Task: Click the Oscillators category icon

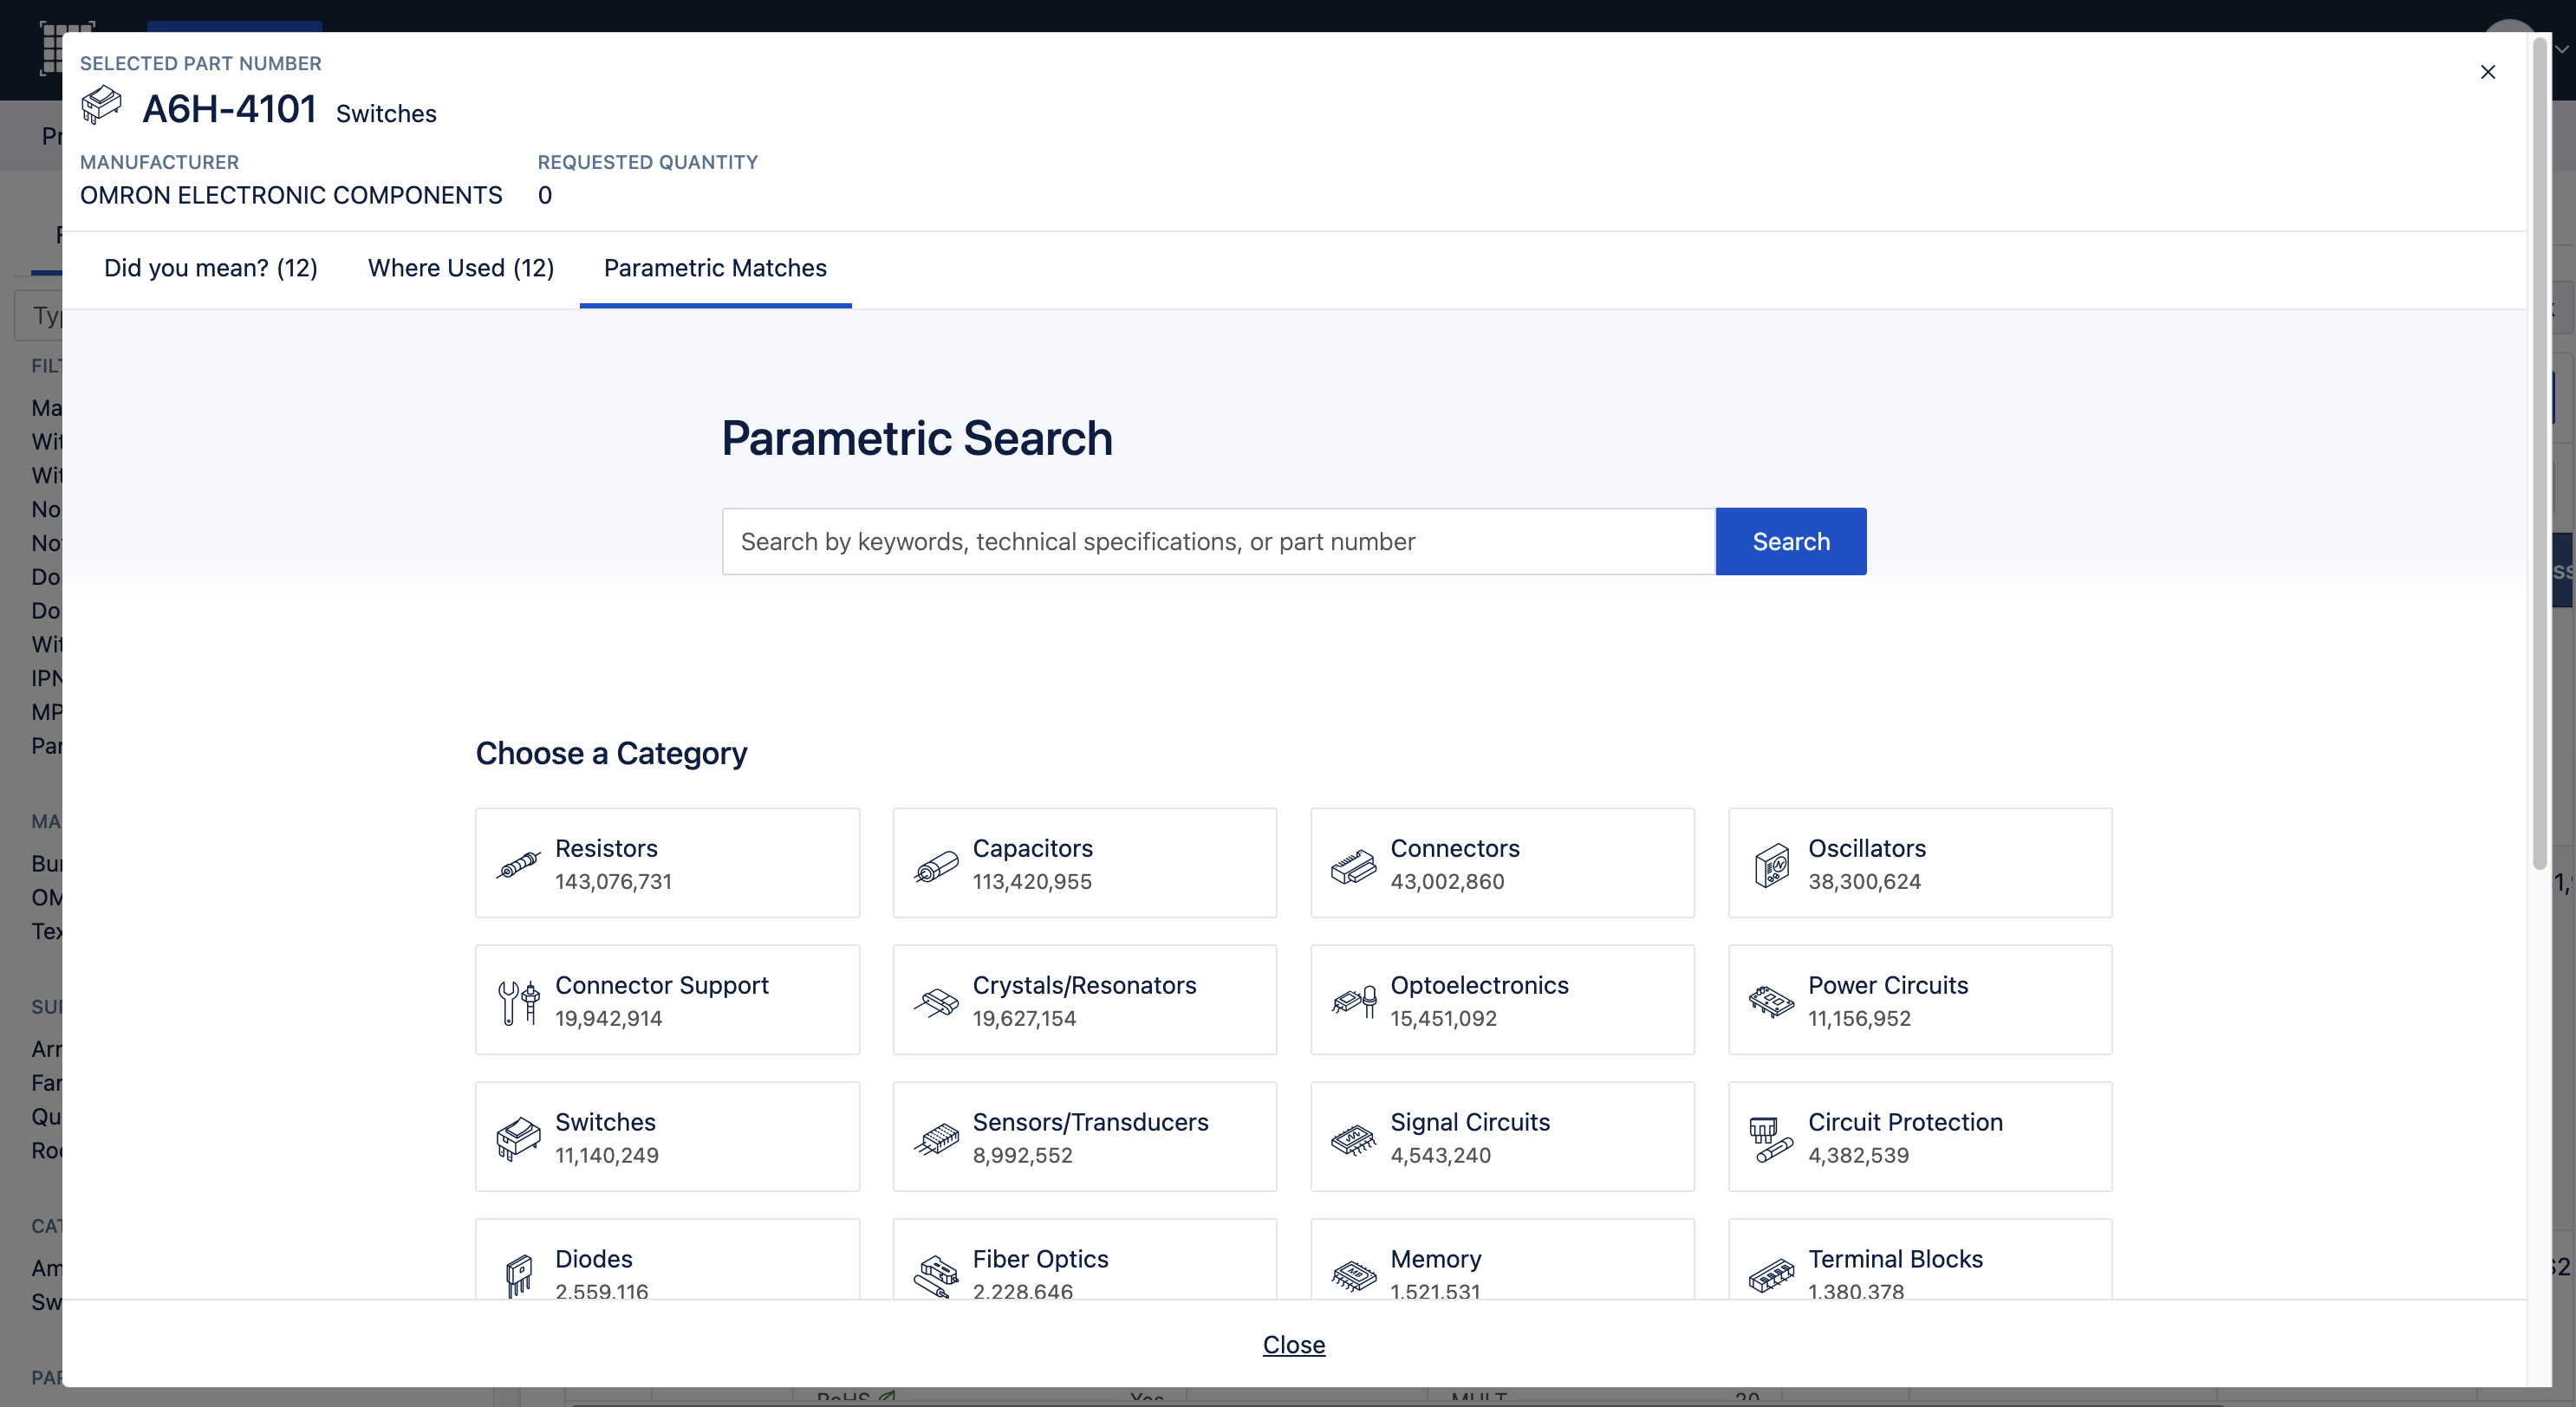Action: pos(1771,866)
